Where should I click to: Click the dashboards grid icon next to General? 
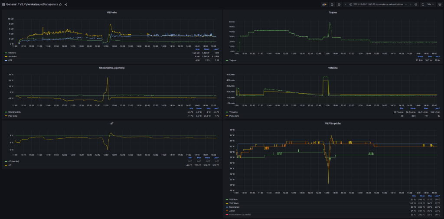(3, 4)
